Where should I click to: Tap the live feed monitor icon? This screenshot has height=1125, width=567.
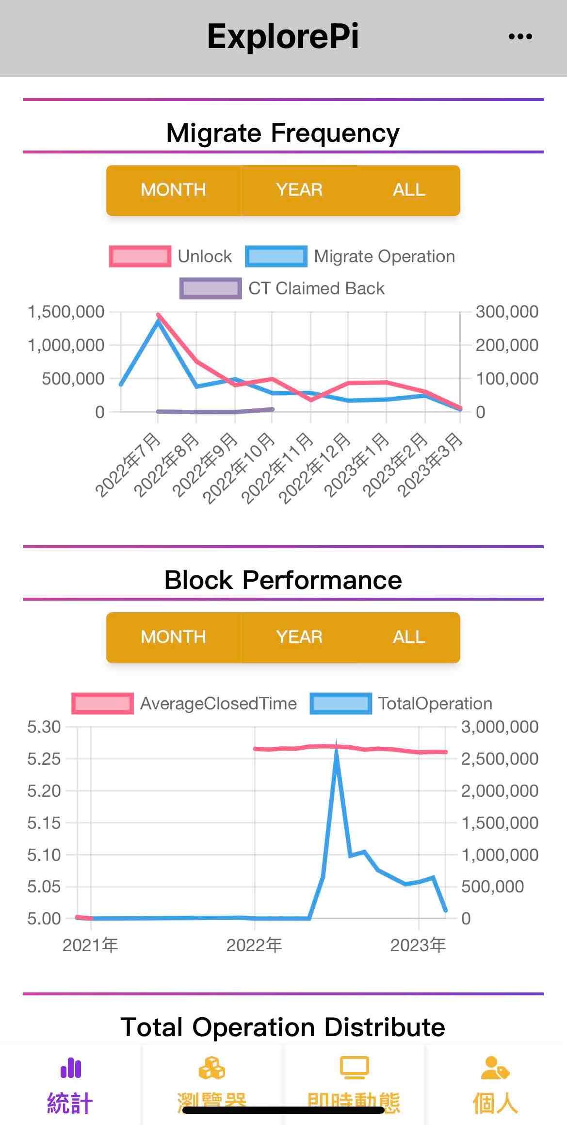pos(354,1068)
